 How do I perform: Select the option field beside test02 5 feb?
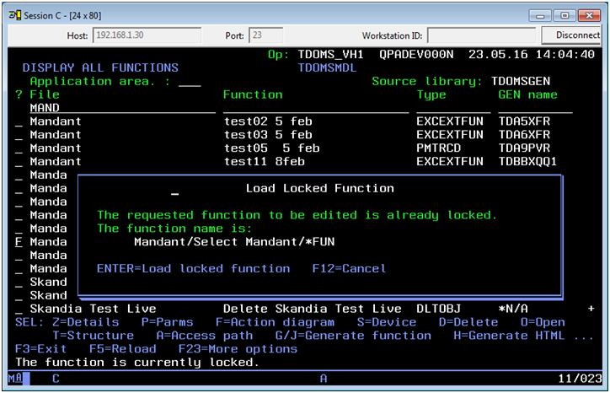click(x=19, y=122)
